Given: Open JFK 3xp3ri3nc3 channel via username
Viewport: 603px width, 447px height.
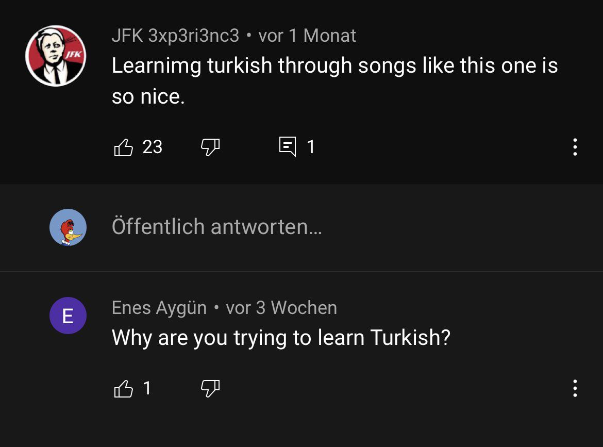Looking at the screenshot, I should click(175, 36).
